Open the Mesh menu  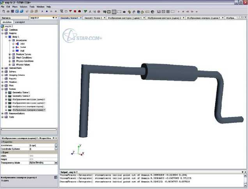pyautogui.click(x=15, y=7)
